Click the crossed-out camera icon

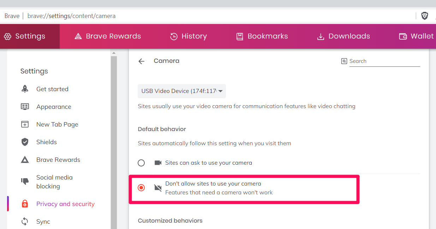pos(158,188)
